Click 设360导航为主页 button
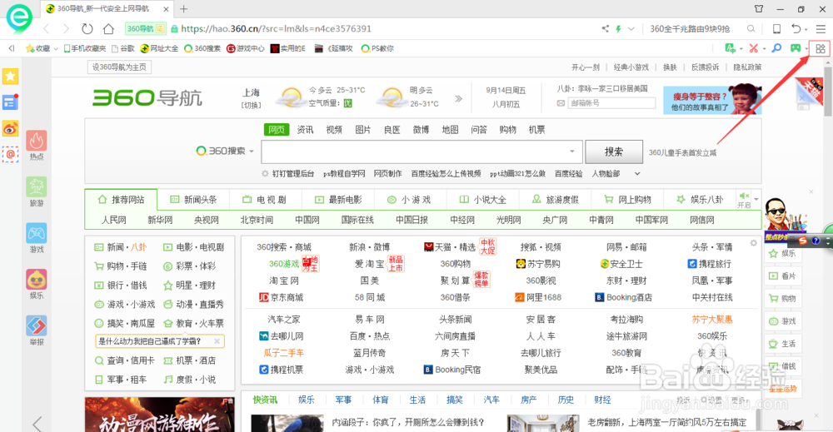 click(x=119, y=67)
